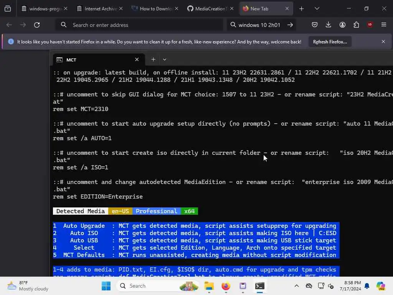Click the 'rem set /a ISO=1' line
393x295 pixels.
click(81, 167)
